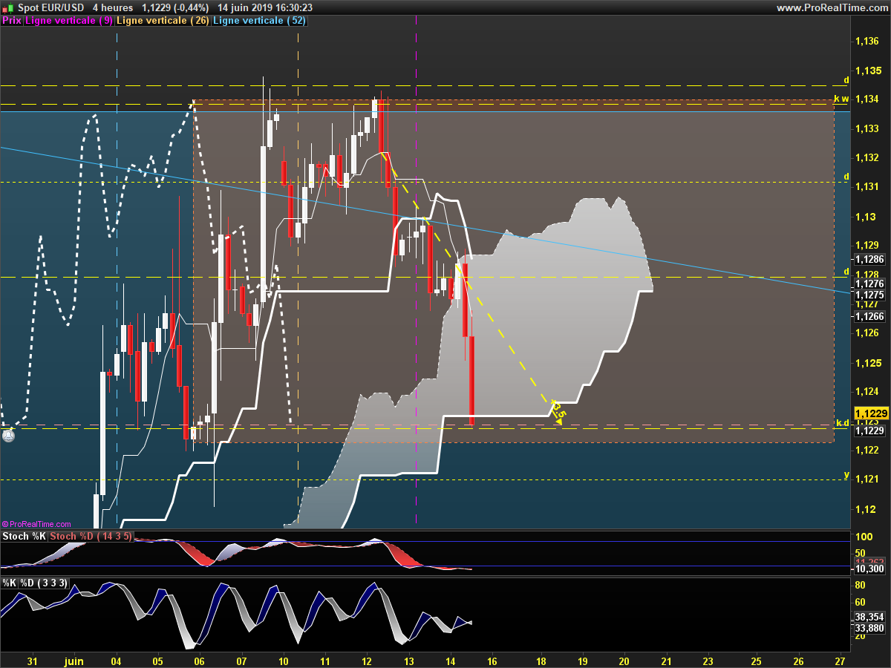
Task: Click the k w level label
Action: (841, 99)
